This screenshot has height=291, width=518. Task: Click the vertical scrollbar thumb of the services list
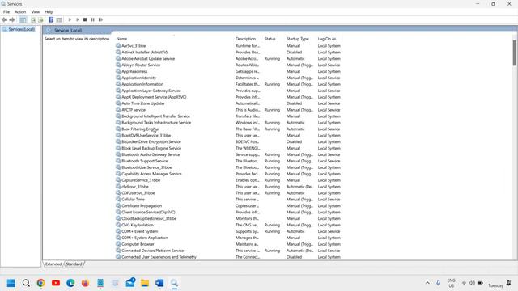515,53
